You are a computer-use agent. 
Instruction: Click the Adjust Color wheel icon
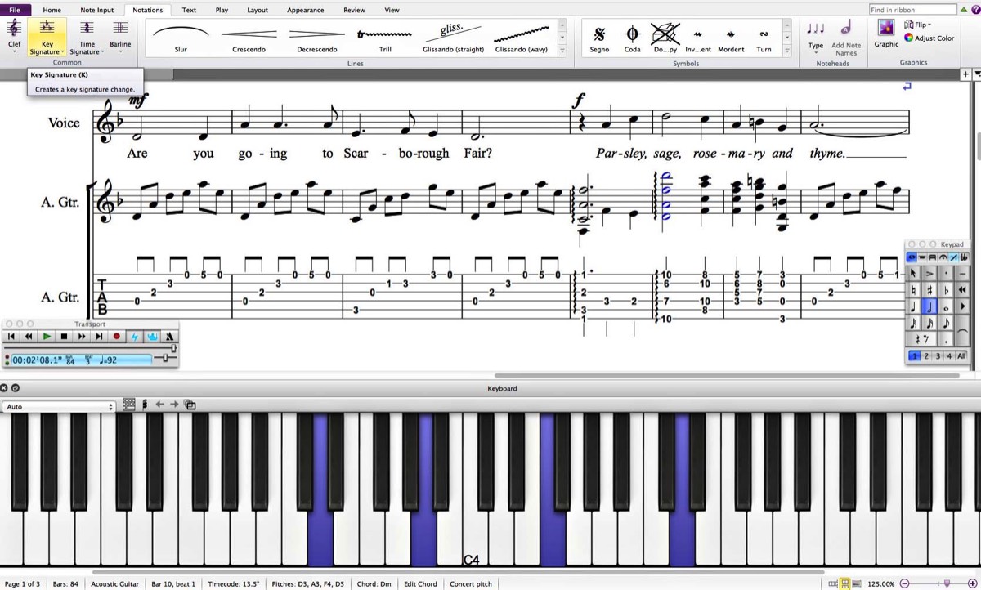click(x=909, y=38)
